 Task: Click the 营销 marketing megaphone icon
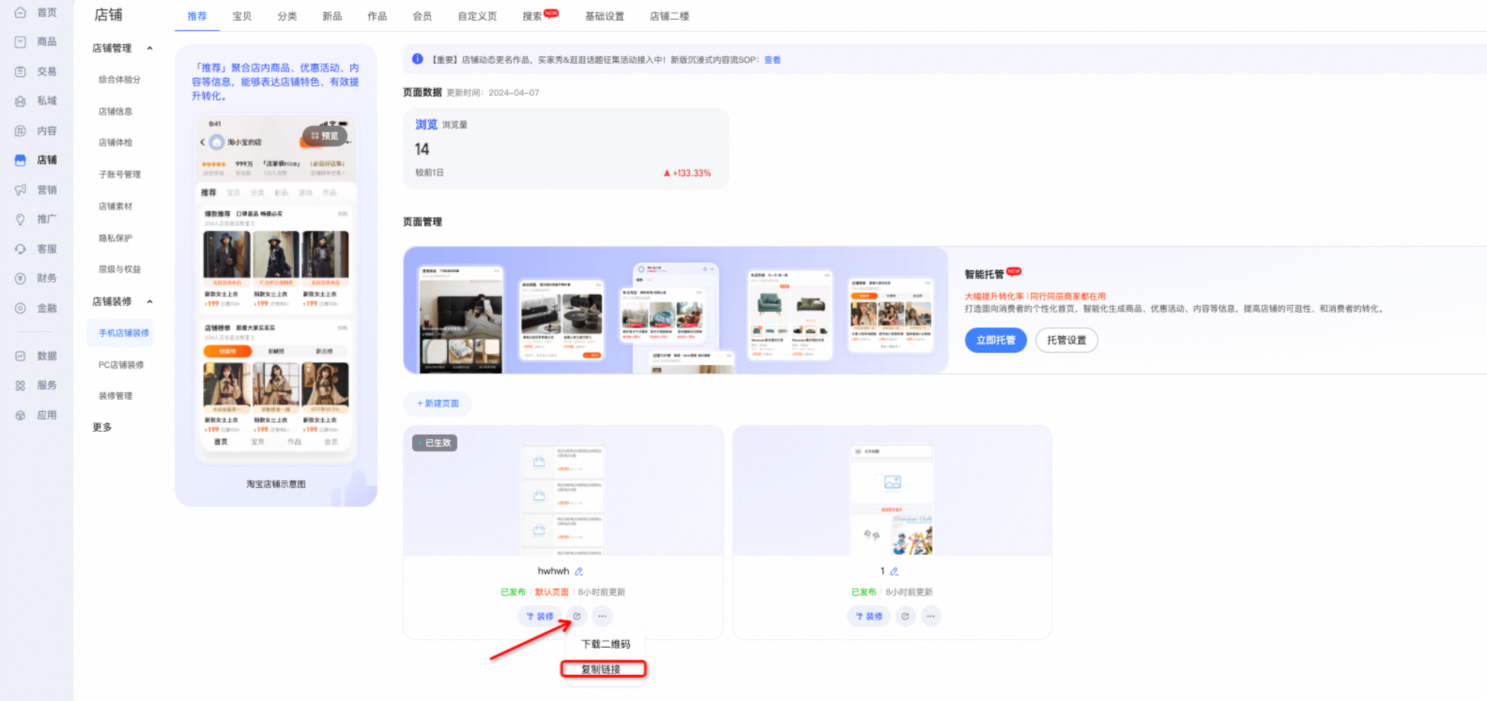click(21, 190)
